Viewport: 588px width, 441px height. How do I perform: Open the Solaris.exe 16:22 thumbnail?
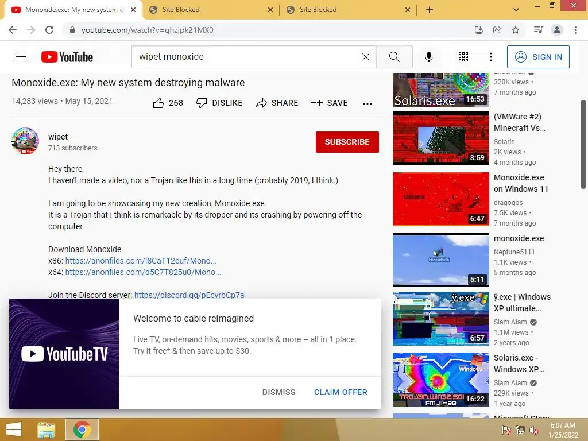pos(440,380)
